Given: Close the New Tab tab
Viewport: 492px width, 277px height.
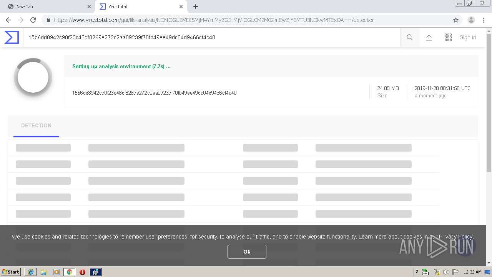Looking at the screenshot, I should click(x=89, y=7).
